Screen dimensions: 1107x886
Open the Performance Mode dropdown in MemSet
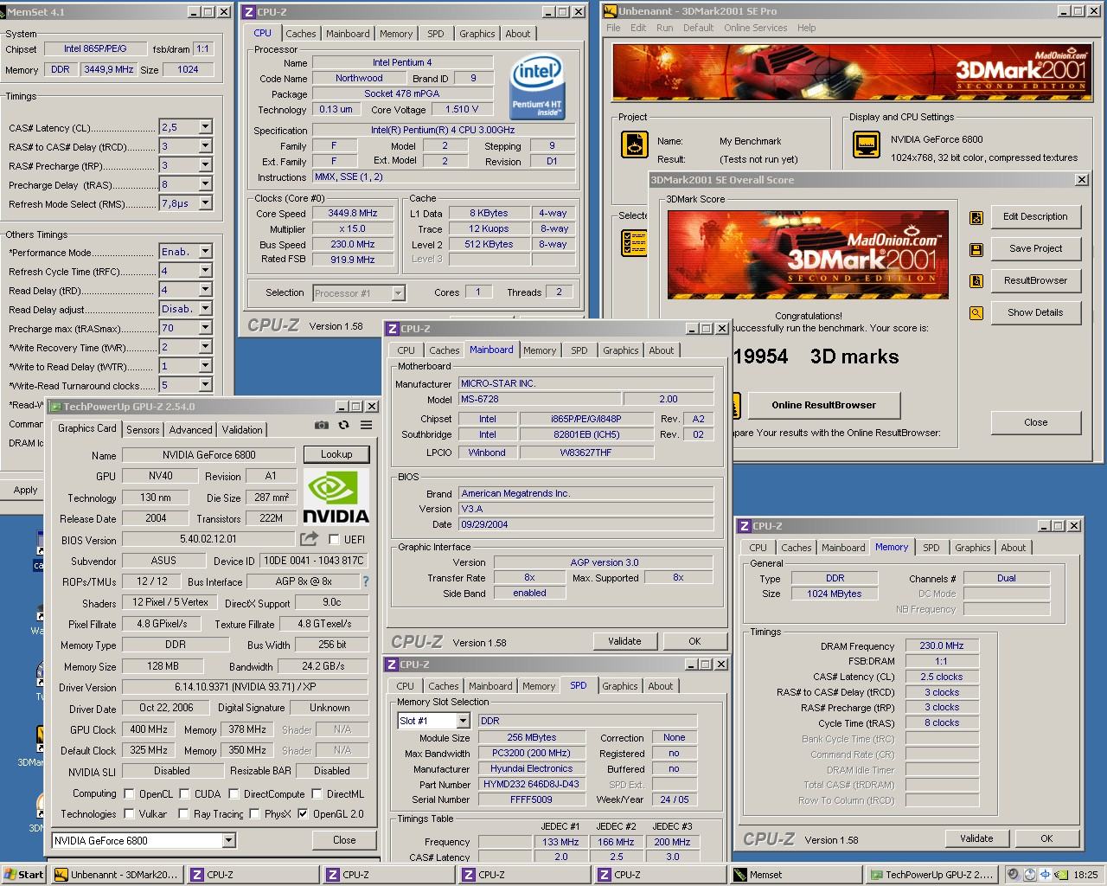coord(205,252)
